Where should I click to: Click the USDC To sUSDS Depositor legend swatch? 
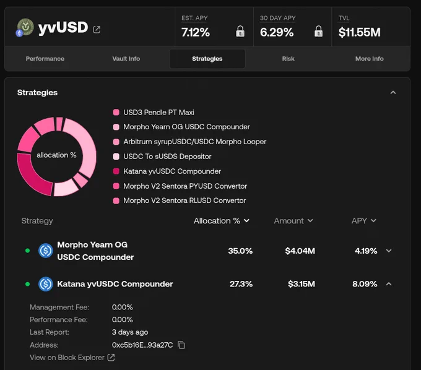(116, 157)
